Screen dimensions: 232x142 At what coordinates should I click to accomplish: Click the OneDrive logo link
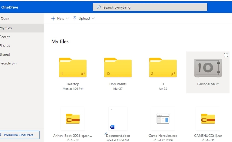(10, 7)
